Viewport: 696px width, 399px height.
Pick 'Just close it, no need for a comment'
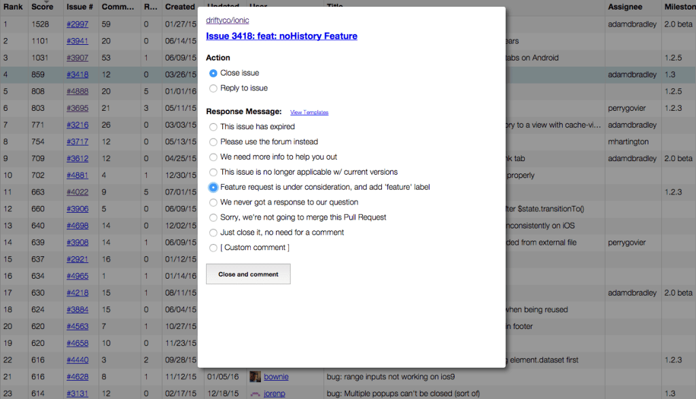pos(213,232)
